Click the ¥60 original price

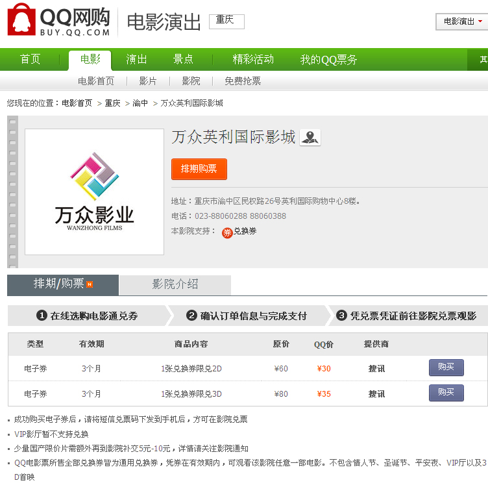coord(281,369)
